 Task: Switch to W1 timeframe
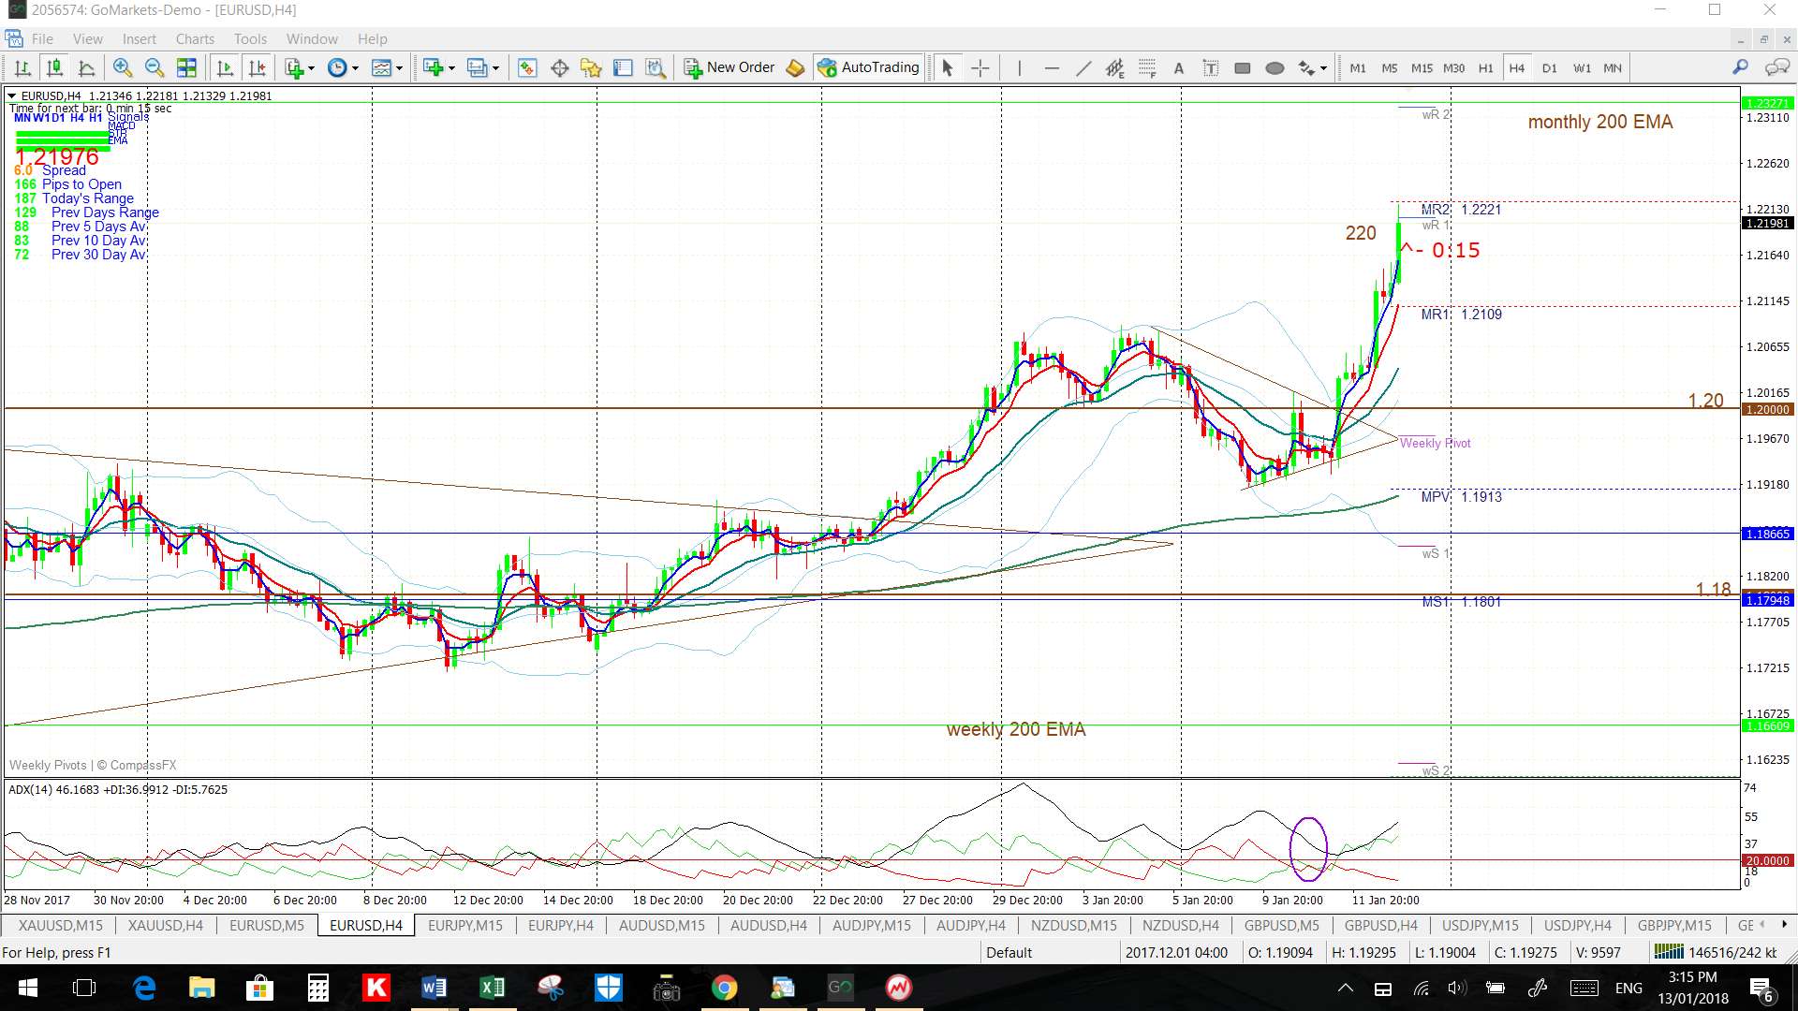click(1582, 67)
